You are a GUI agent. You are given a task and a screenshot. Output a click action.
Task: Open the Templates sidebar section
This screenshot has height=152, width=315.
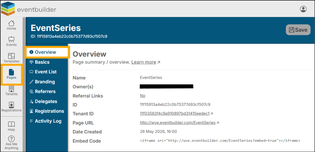11,58
